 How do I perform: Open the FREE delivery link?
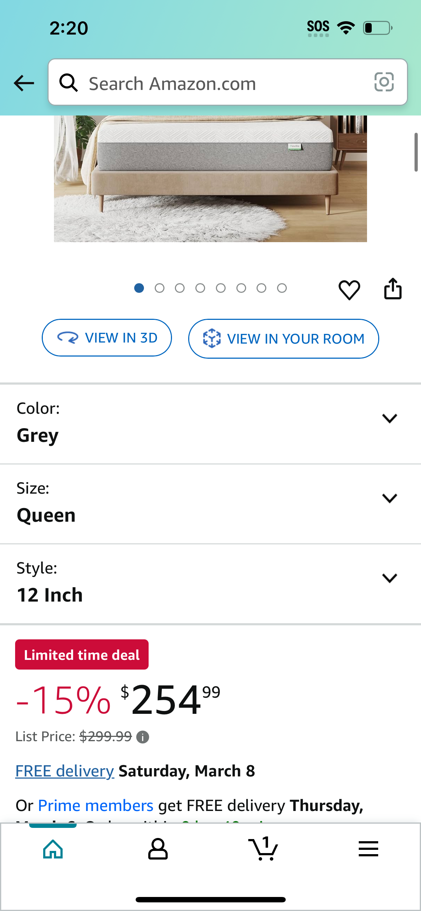[65, 771]
